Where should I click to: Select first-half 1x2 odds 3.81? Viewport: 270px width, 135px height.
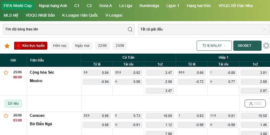[255, 73]
